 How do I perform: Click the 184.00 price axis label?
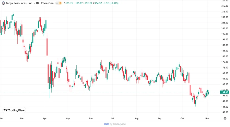point(225,51)
